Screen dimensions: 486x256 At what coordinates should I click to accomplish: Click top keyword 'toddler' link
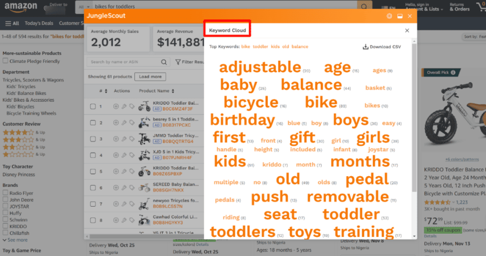click(261, 47)
